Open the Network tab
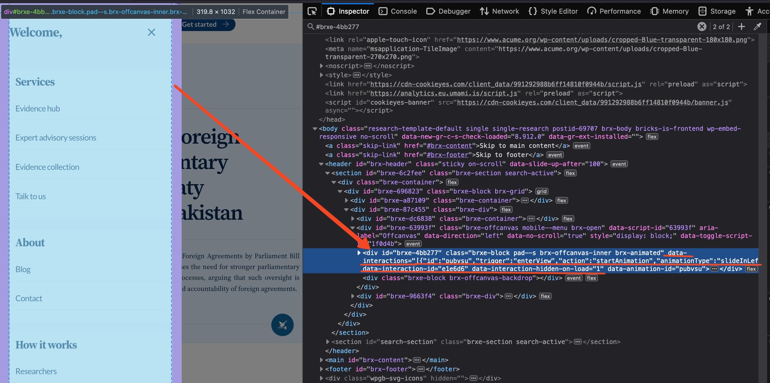The width and height of the screenshot is (770, 383). click(x=499, y=11)
